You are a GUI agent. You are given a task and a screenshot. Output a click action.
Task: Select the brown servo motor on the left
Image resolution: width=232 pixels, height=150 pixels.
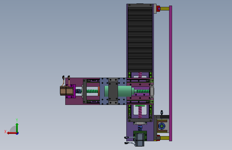click(x=66, y=91)
